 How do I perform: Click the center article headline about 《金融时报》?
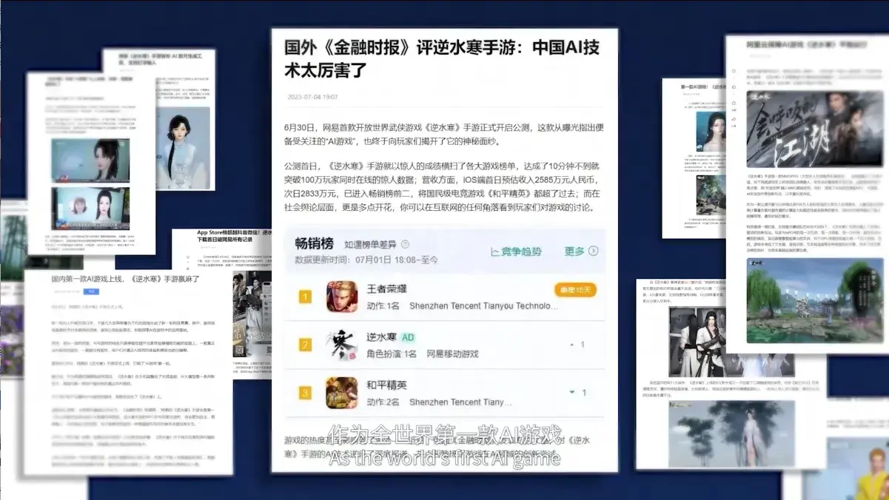442,59
